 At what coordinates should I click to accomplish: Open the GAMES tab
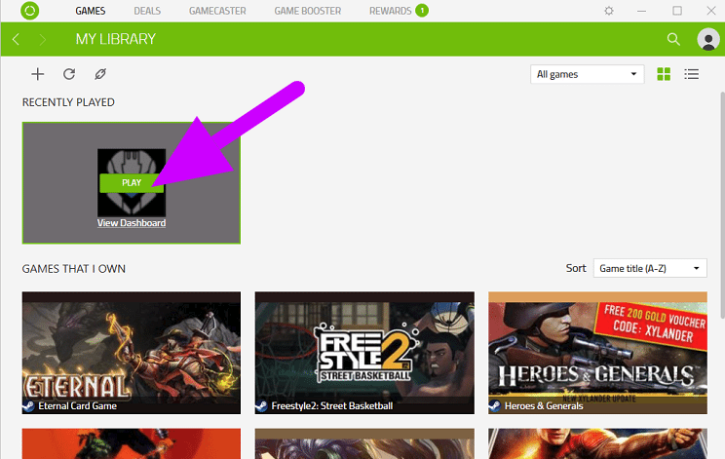(91, 11)
